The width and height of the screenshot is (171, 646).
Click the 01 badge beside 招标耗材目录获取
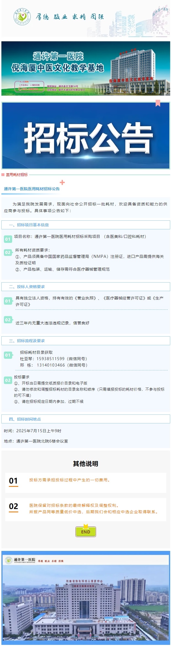pos(8,355)
